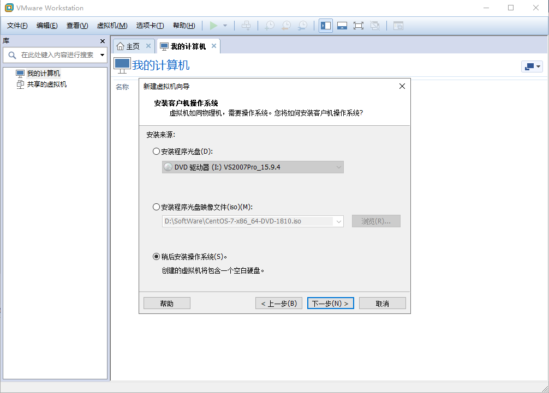Close the library panel with its X
The image size is (549, 393).
(103, 41)
